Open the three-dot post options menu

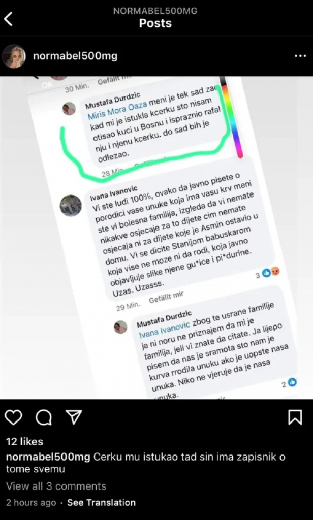[300, 56]
